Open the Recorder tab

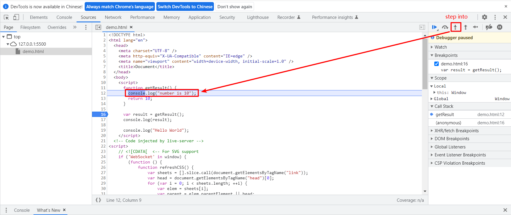pyautogui.click(x=289, y=17)
